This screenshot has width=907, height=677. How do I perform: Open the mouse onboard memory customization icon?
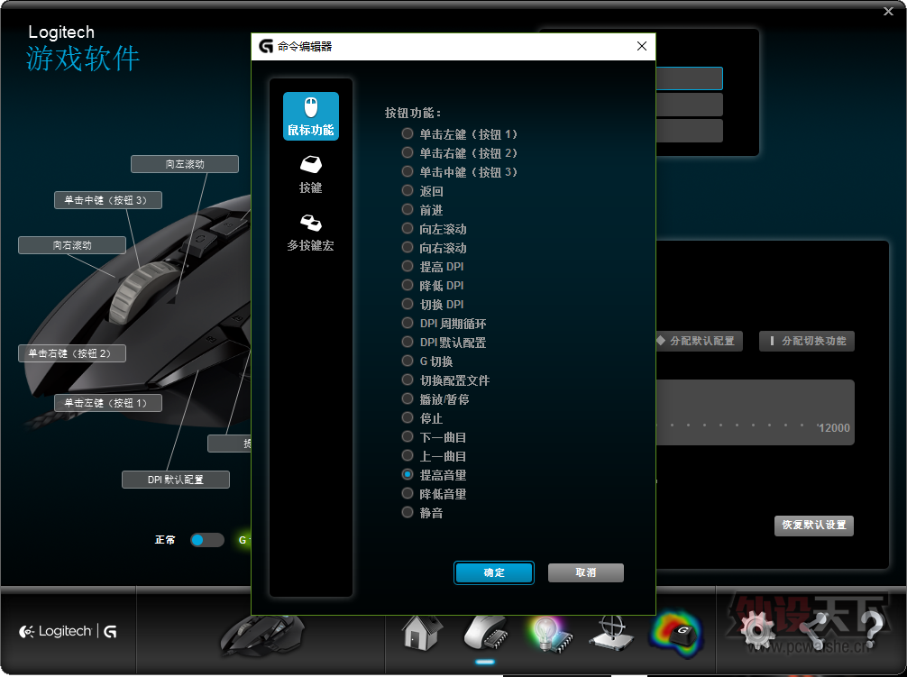(x=485, y=633)
